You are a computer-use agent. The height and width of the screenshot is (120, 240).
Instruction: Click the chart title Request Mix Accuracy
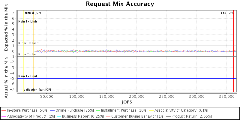[x=120, y=4]
